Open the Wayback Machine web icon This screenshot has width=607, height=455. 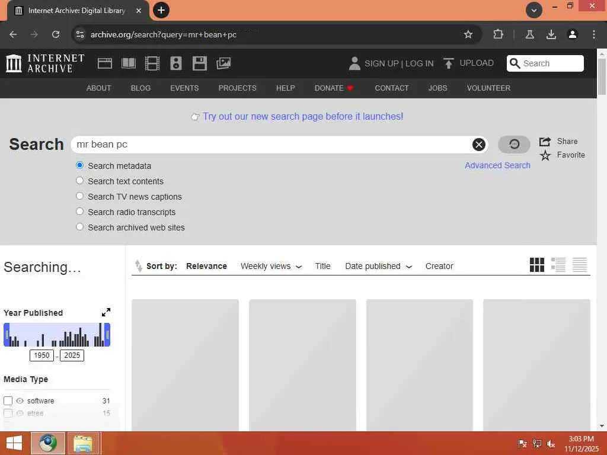point(105,63)
